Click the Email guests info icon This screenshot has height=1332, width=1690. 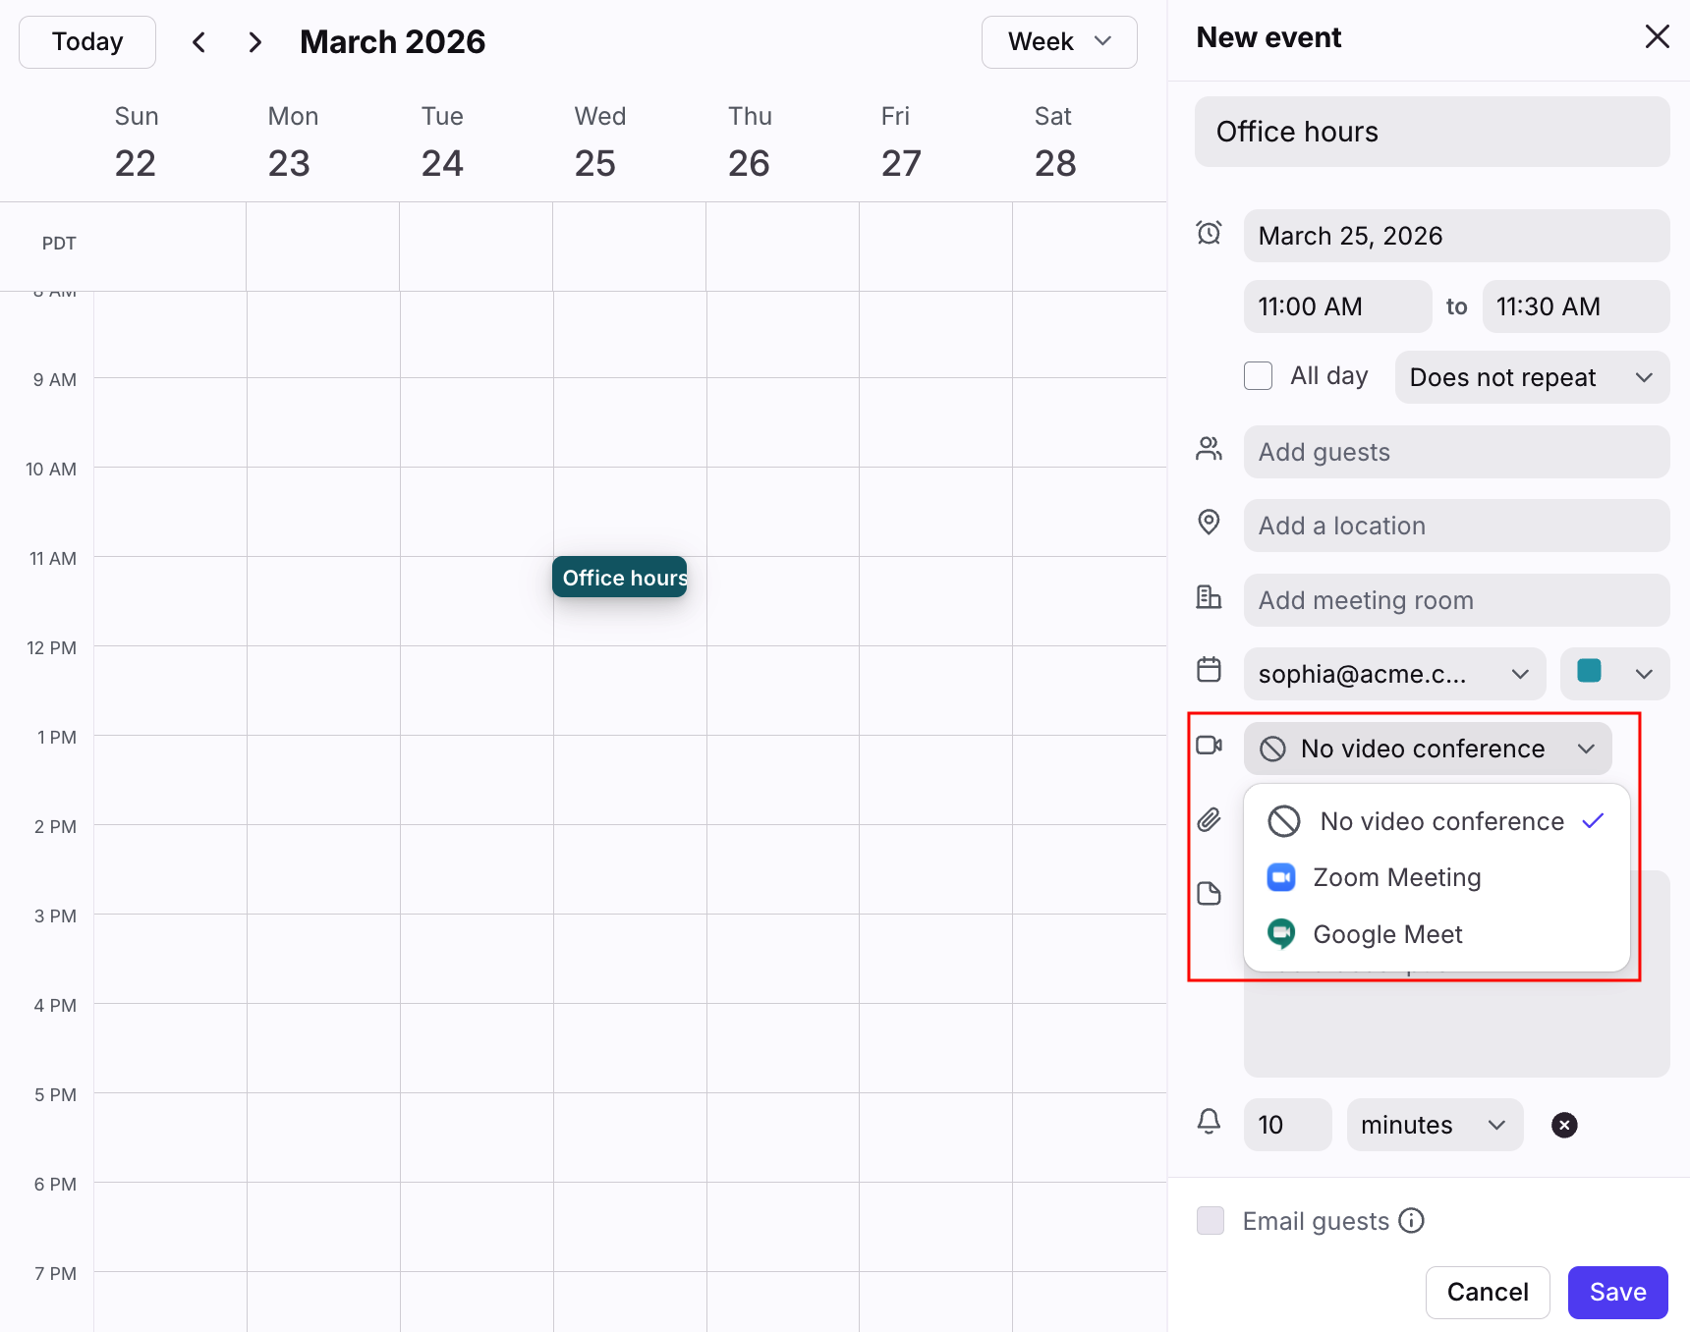1411,1221
